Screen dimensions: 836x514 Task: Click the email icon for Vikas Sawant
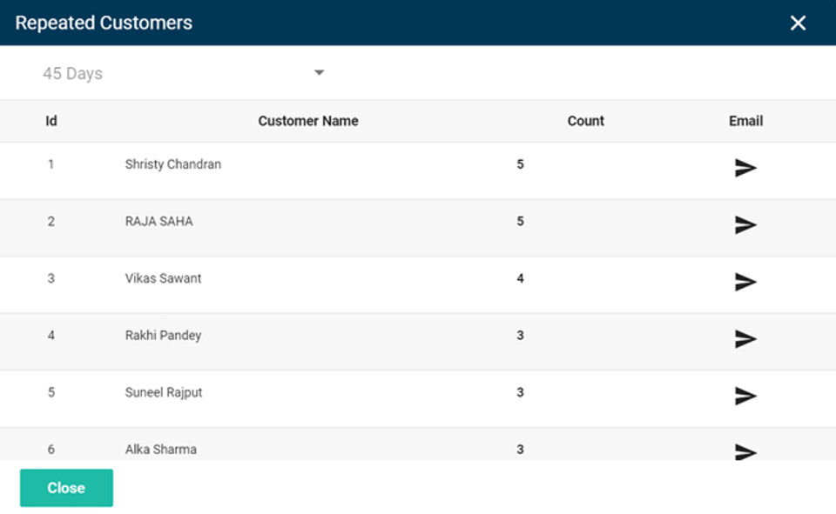click(x=745, y=282)
